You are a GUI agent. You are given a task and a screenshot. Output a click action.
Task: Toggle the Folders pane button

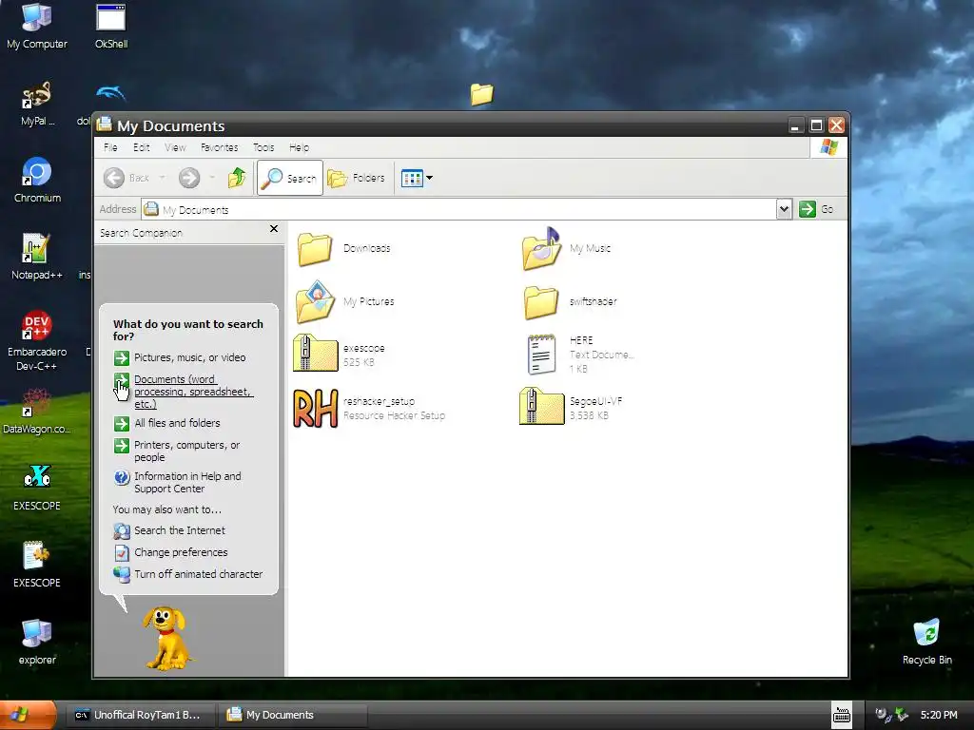pyautogui.click(x=357, y=178)
